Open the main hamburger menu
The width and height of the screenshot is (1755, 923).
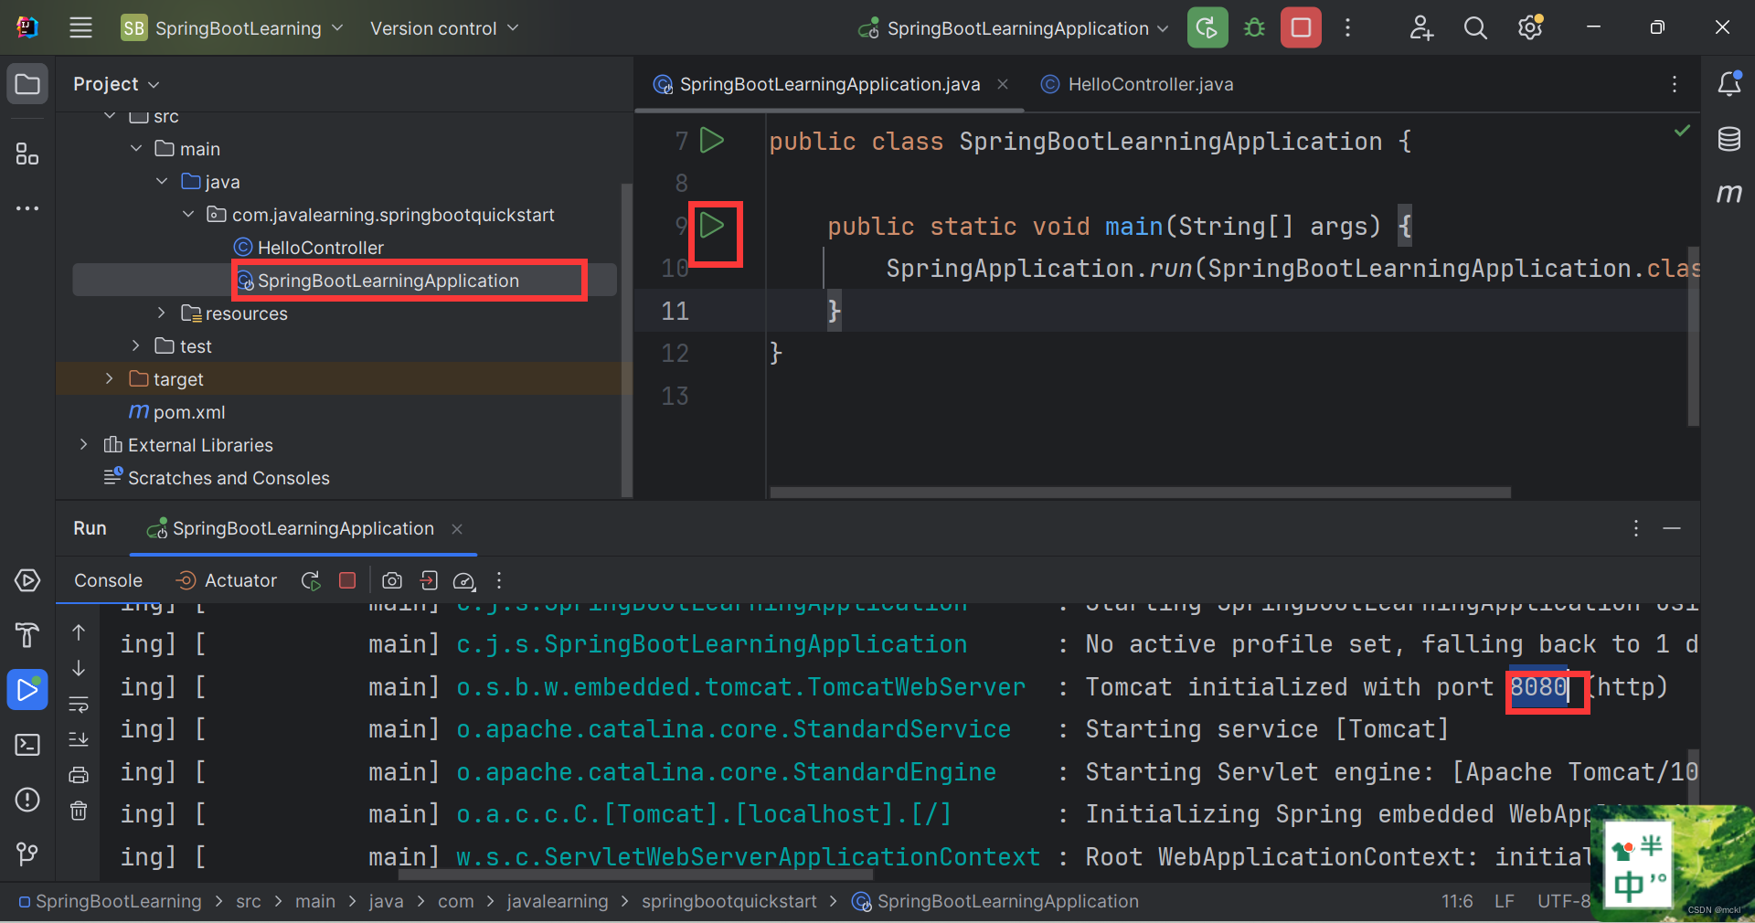coord(80,27)
